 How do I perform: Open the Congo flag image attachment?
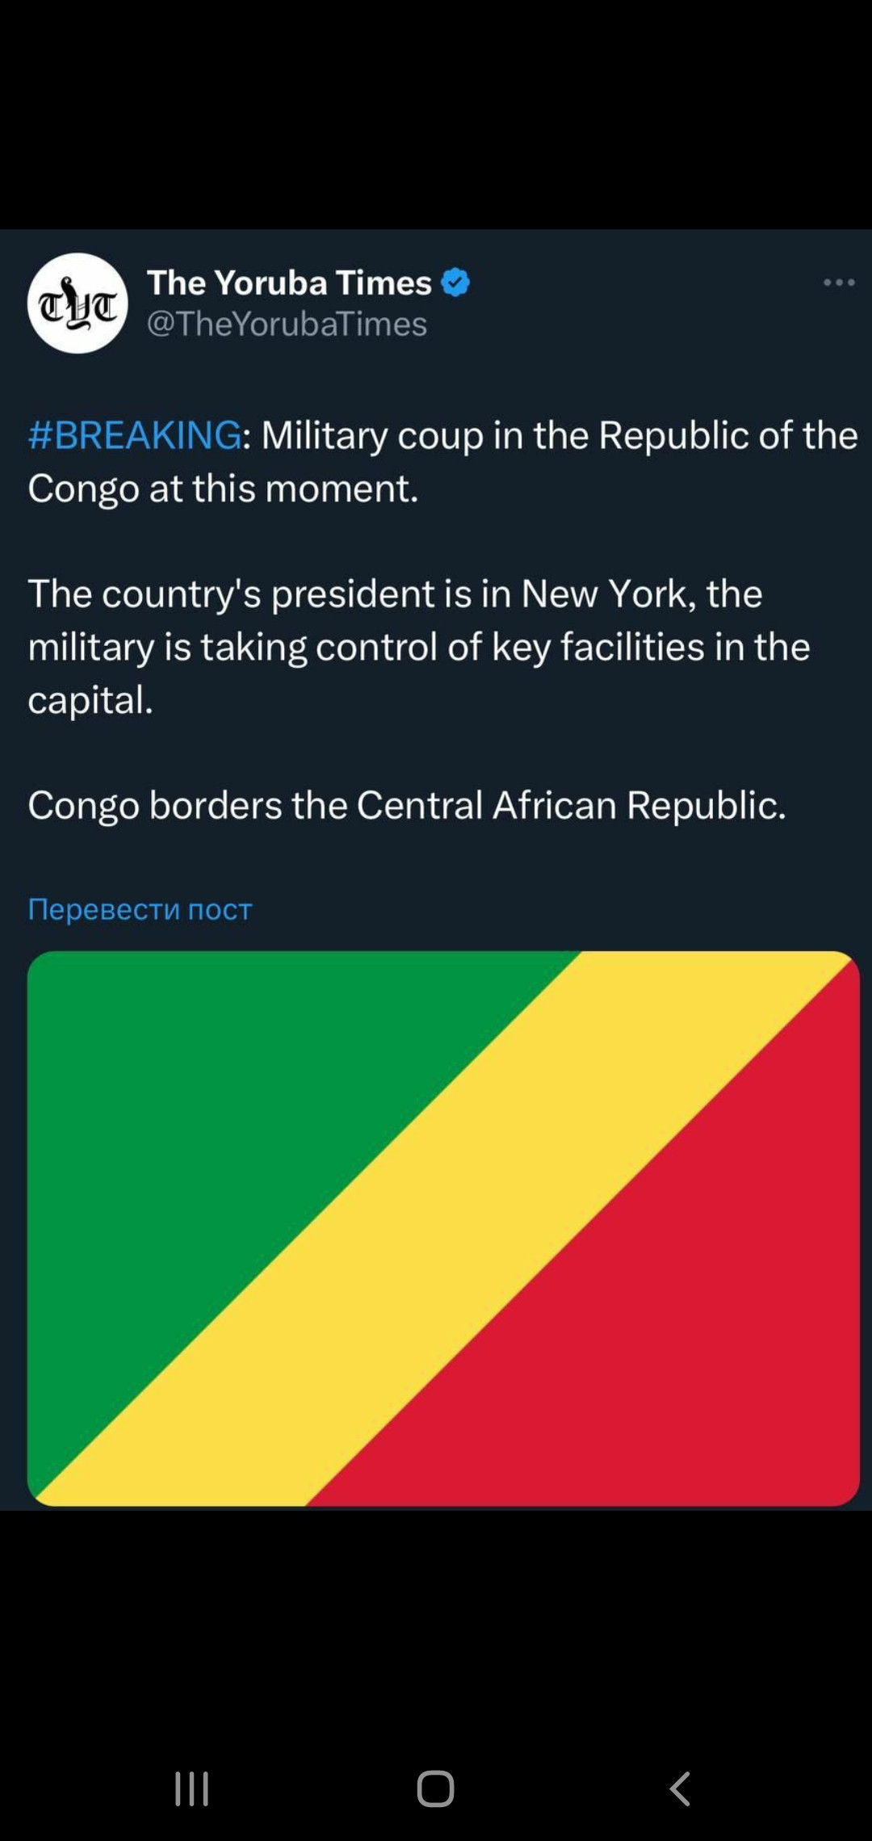coord(443,1227)
